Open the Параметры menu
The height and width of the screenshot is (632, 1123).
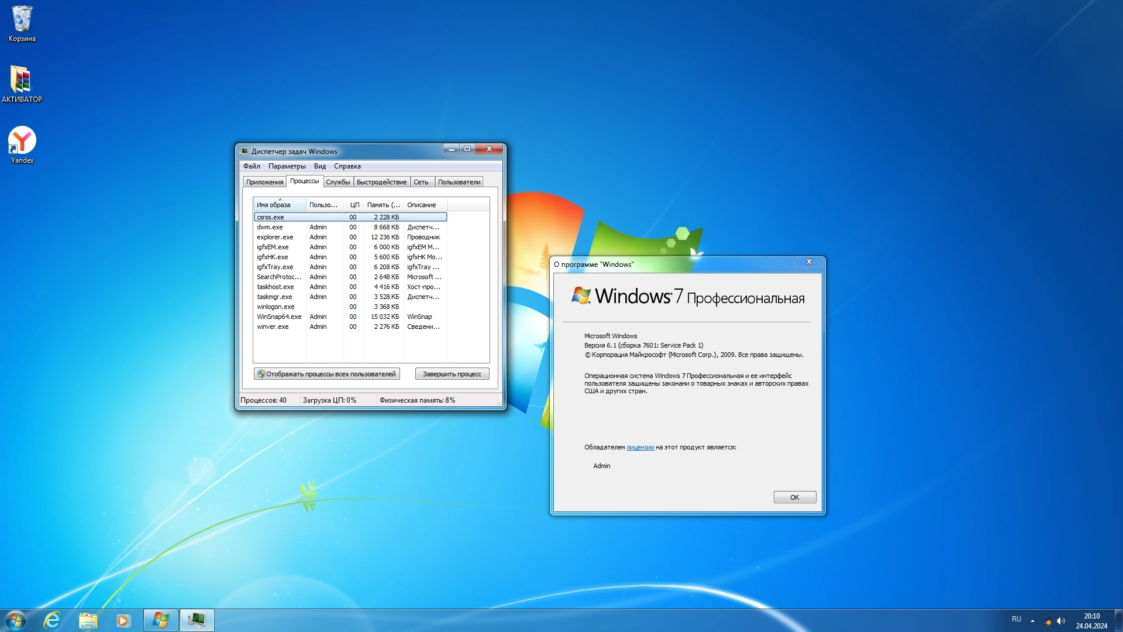(x=287, y=166)
